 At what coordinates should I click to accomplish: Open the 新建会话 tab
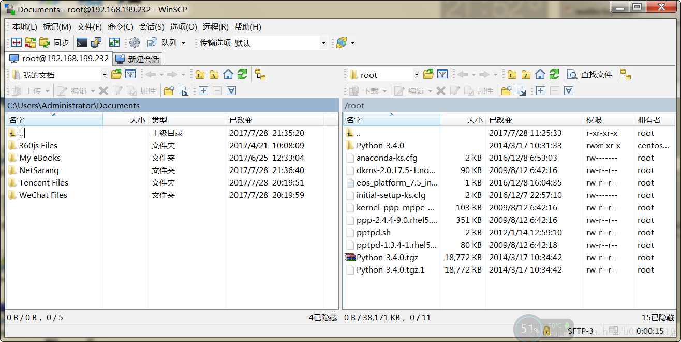tap(138, 59)
